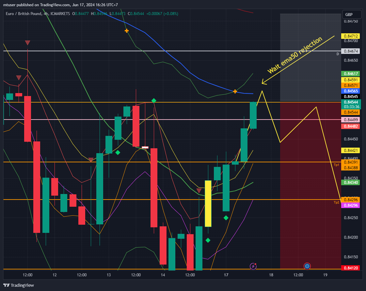
Task: Click the Tp2 level label
Action: tap(336, 202)
